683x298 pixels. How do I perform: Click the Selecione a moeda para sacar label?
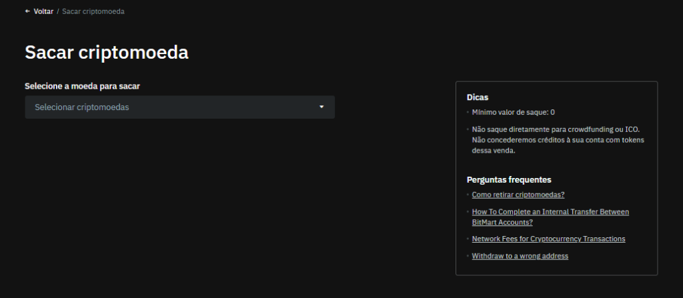click(x=82, y=86)
